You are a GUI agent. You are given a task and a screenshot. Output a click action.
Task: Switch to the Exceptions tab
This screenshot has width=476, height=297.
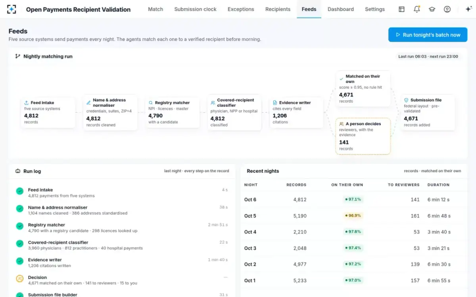point(241,9)
